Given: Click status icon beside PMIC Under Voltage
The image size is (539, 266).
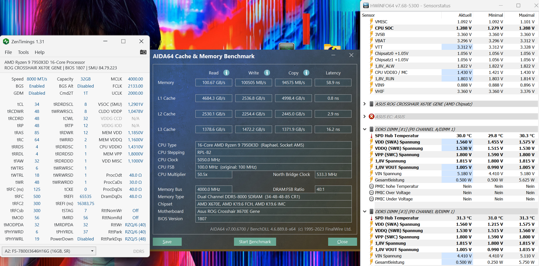Looking at the screenshot, I should click(372, 199).
